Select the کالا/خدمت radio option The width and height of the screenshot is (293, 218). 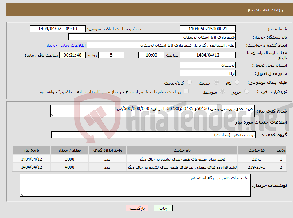point(189,82)
